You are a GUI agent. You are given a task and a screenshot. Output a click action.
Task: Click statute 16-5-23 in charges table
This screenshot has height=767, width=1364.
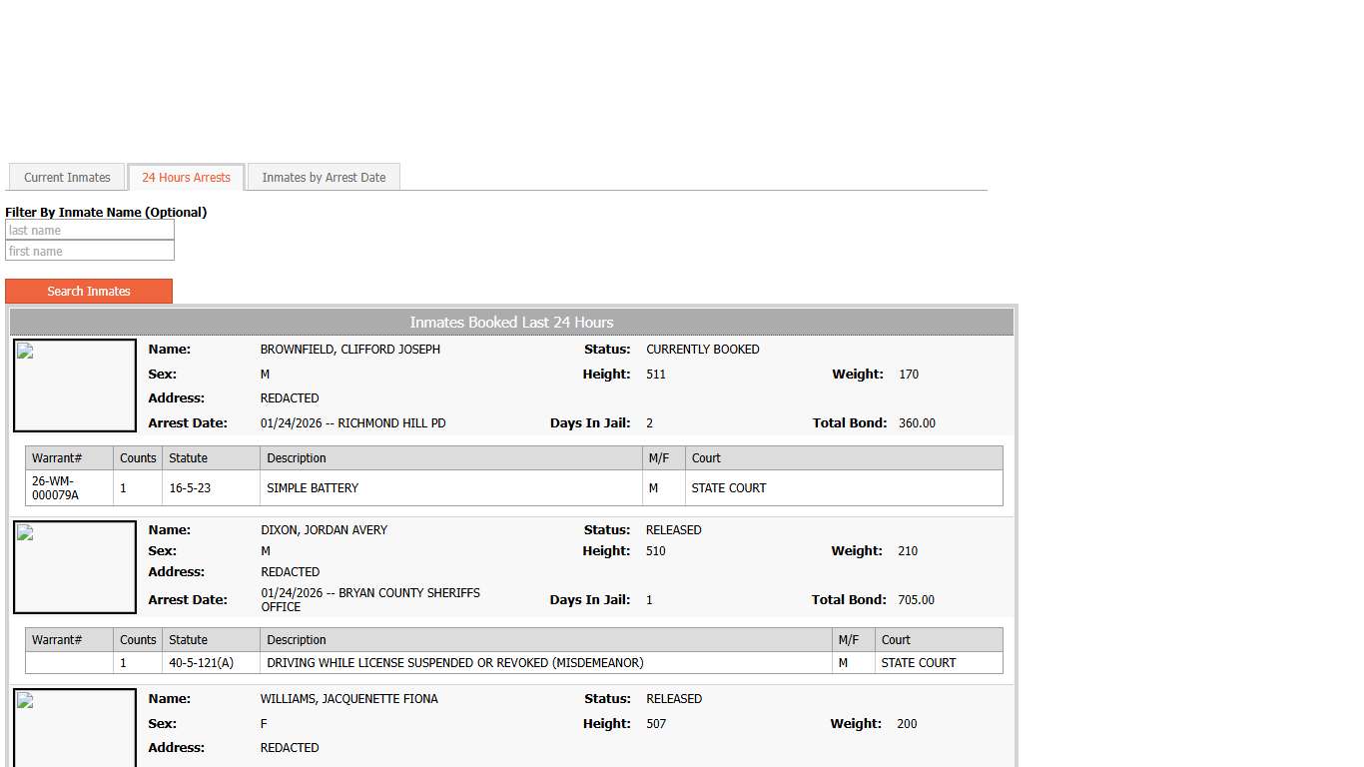click(x=190, y=488)
